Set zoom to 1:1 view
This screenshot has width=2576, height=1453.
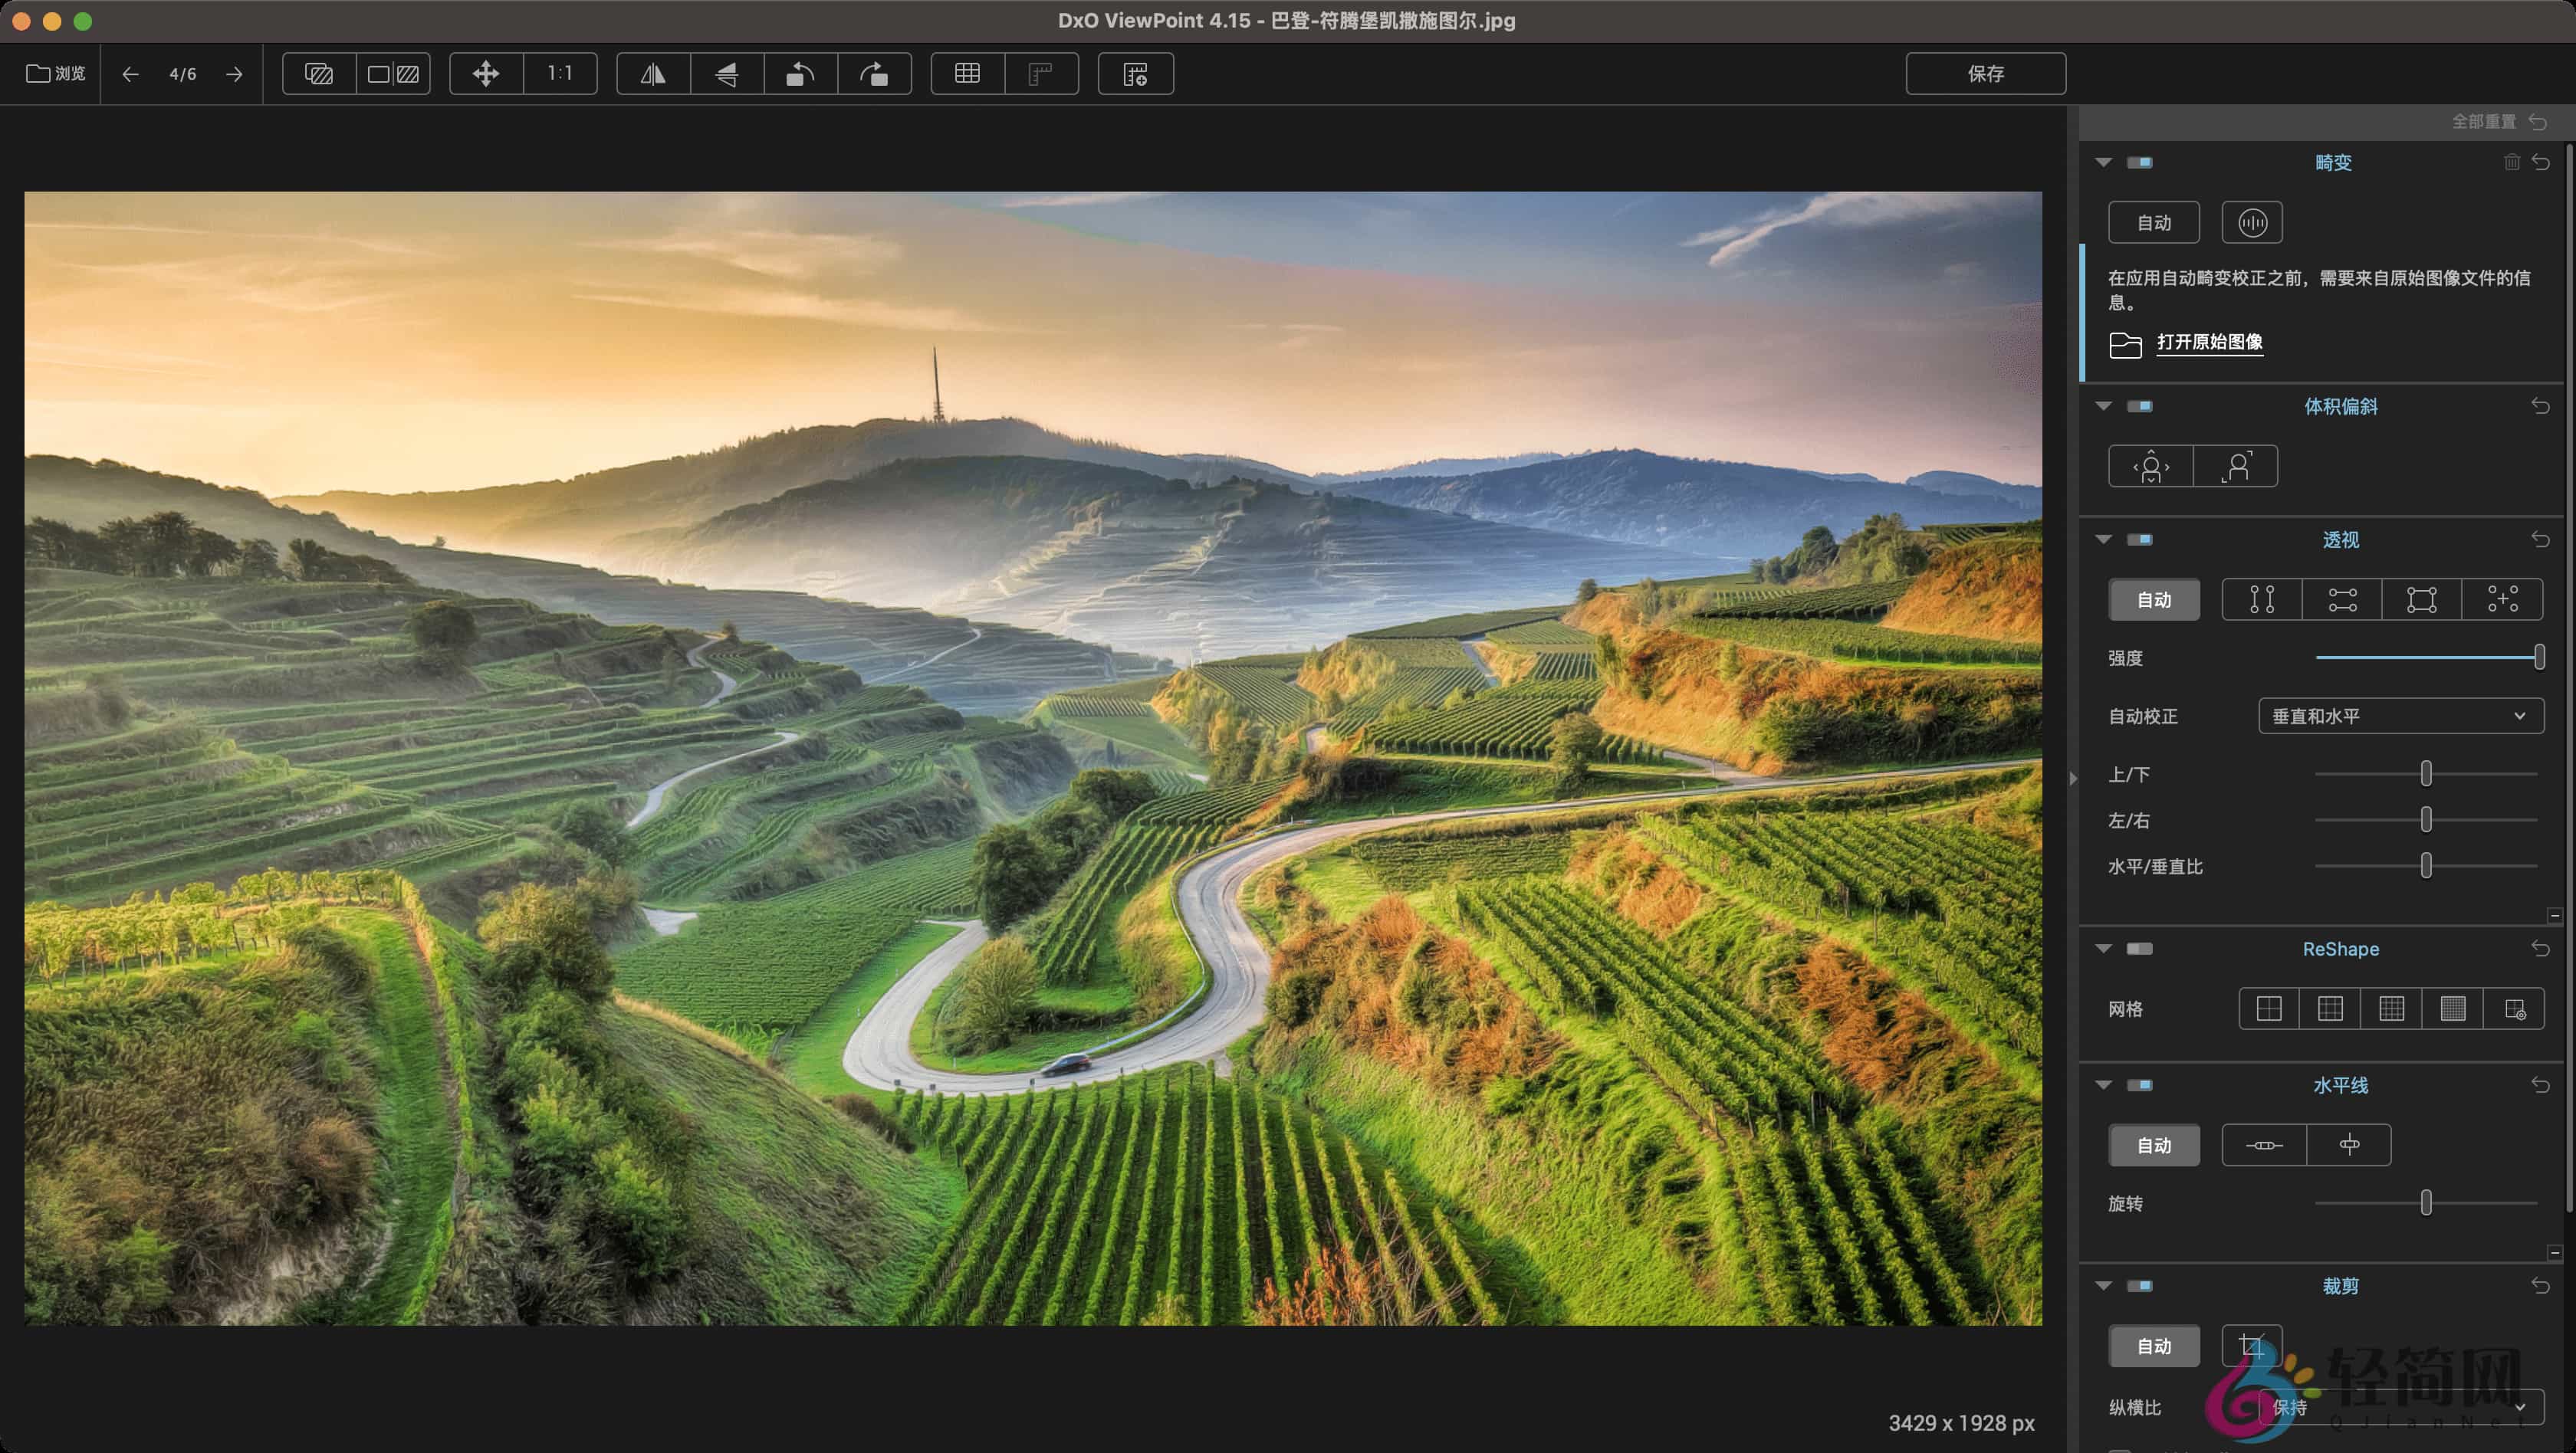(x=559, y=73)
